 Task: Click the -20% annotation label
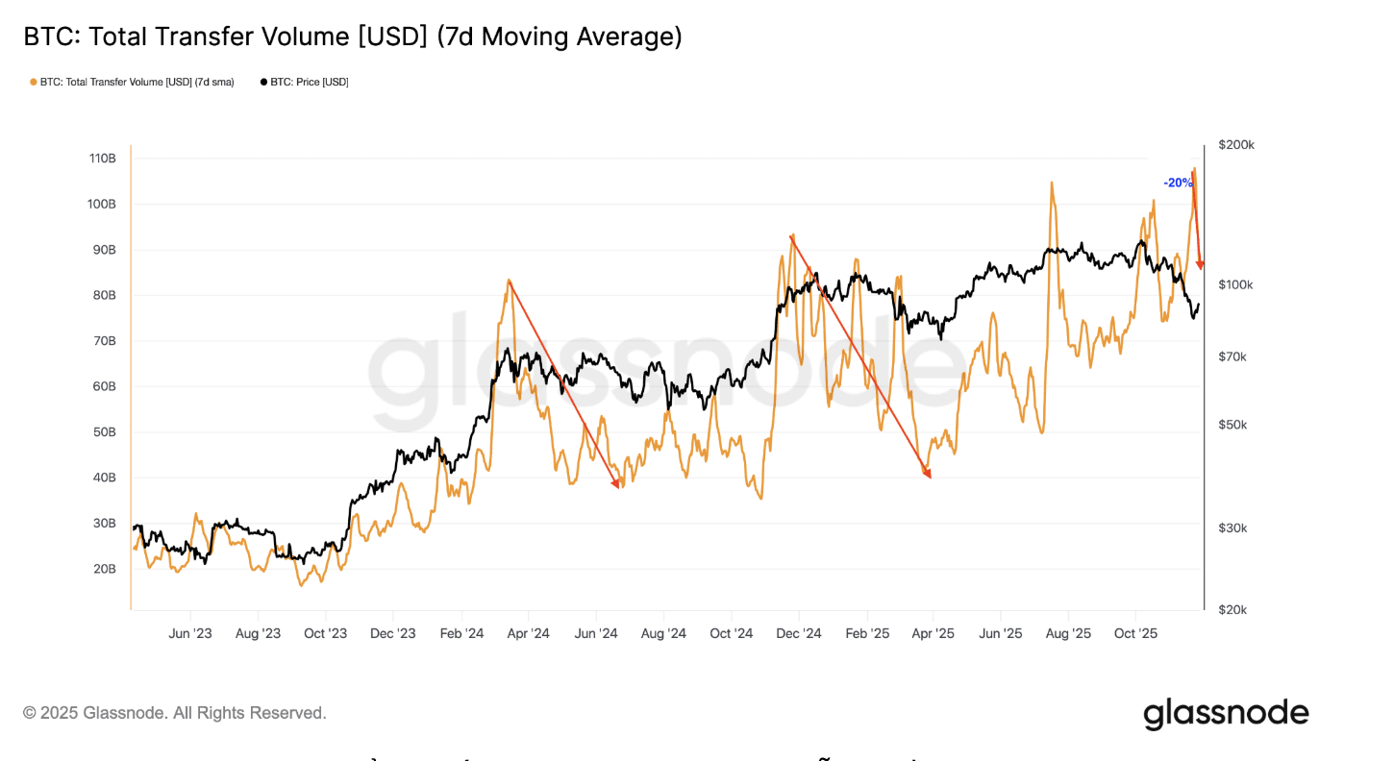(1178, 183)
